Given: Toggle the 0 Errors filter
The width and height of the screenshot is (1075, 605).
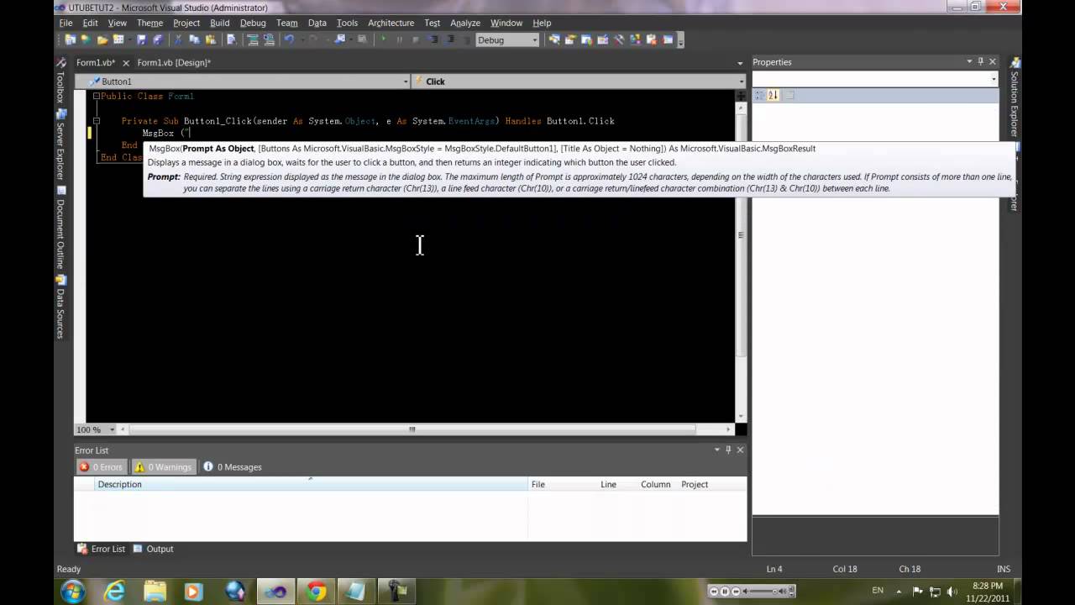Looking at the screenshot, I should click(101, 467).
